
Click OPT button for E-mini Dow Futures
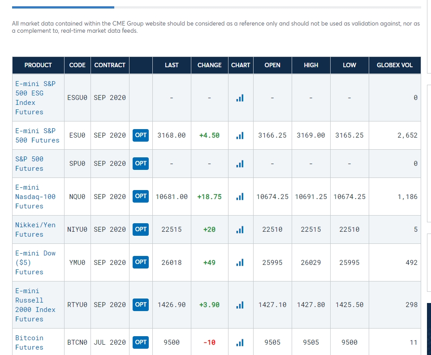click(141, 262)
